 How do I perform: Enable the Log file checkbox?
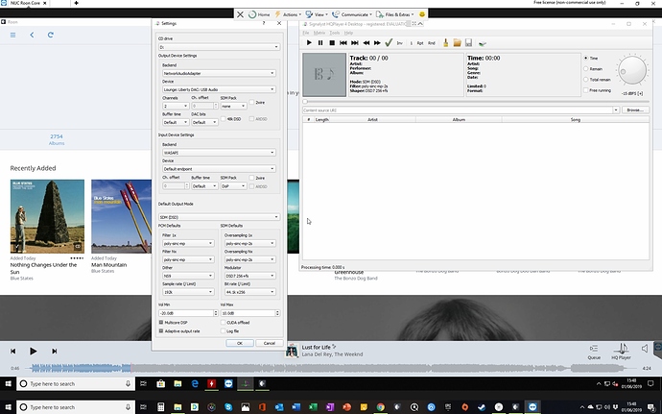[x=223, y=331]
